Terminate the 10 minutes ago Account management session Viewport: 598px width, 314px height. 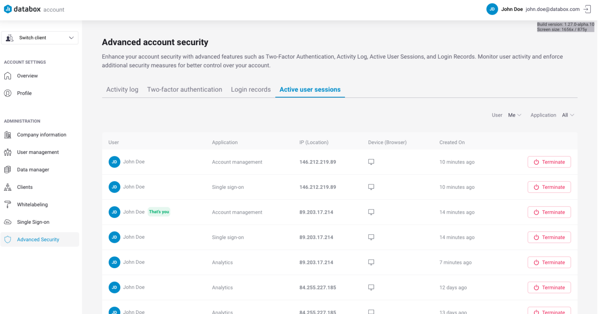(x=549, y=162)
